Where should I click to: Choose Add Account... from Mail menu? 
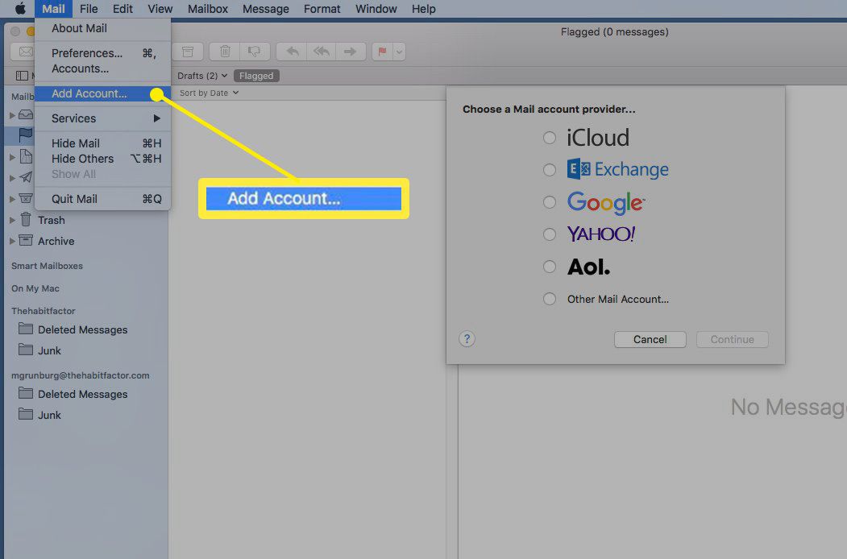[102, 94]
